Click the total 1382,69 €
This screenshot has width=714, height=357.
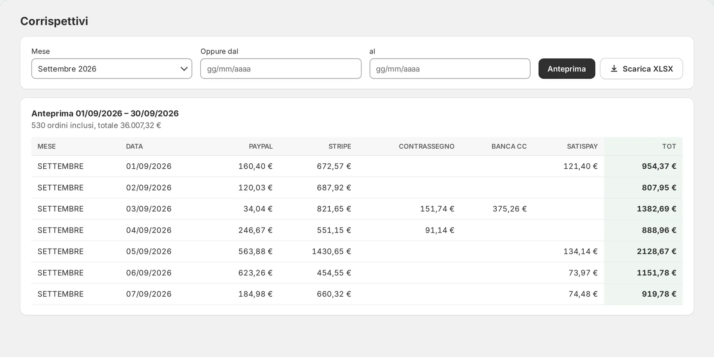tap(656, 209)
